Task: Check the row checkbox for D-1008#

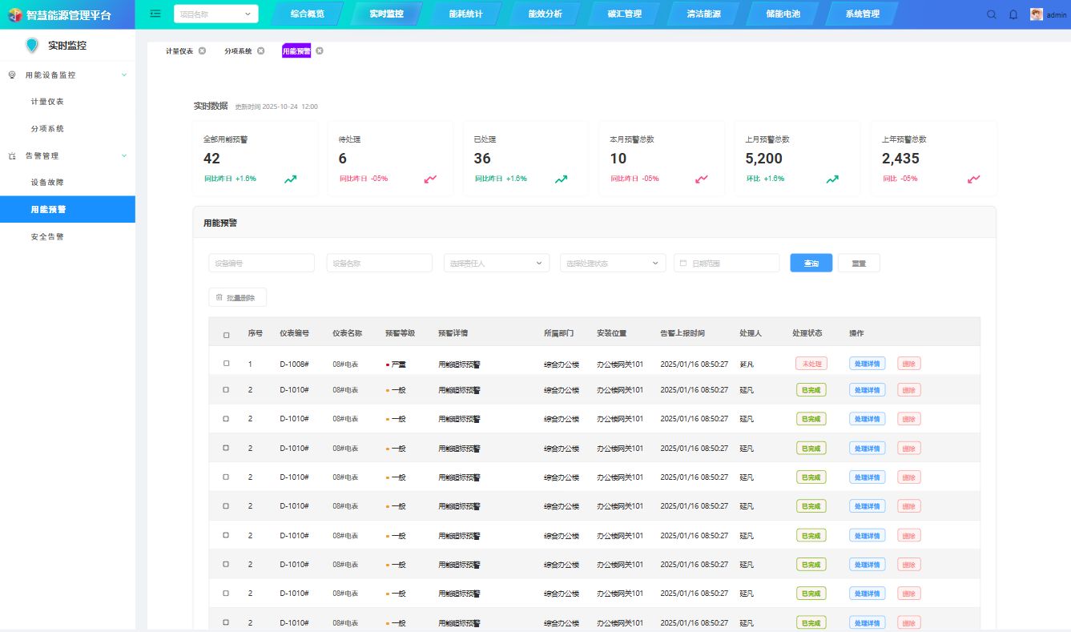Action: 226,364
